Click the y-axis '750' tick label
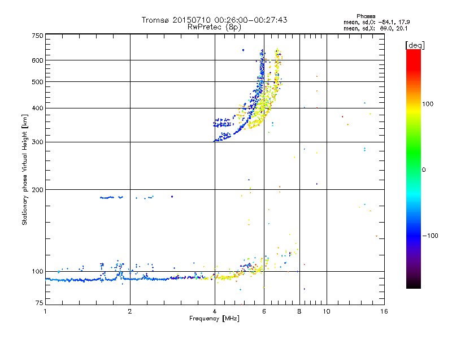 coord(37,36)
